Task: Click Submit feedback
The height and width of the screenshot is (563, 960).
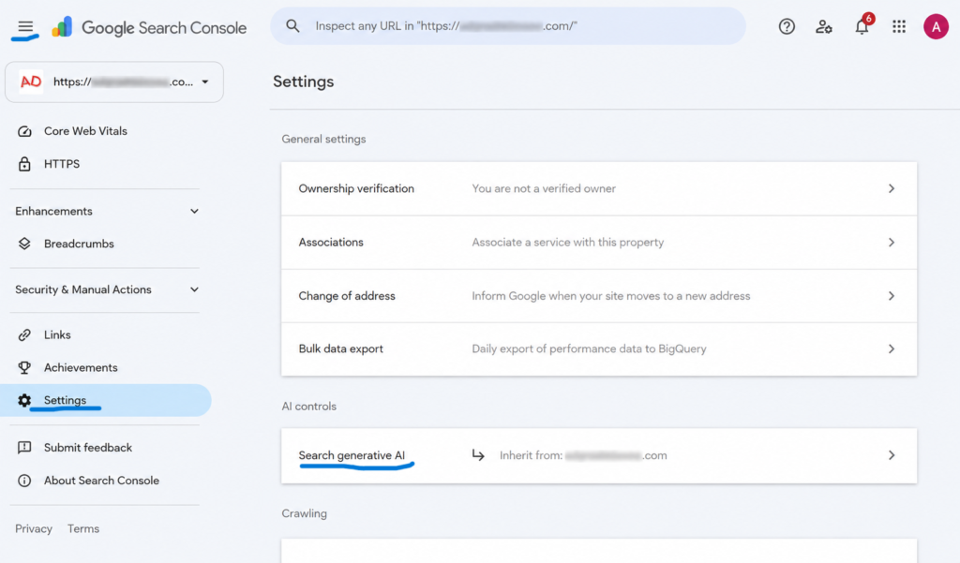Action: 88,448
